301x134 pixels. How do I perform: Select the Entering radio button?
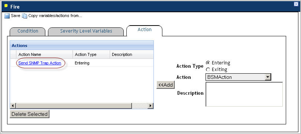click(208, 63)
